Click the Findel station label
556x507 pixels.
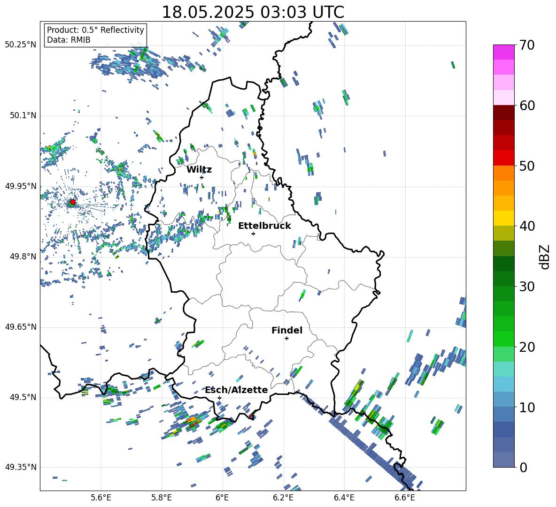287,330
